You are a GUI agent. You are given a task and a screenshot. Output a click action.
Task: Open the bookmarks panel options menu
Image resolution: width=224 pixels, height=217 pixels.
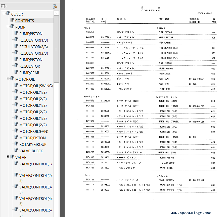pos(4,6)
